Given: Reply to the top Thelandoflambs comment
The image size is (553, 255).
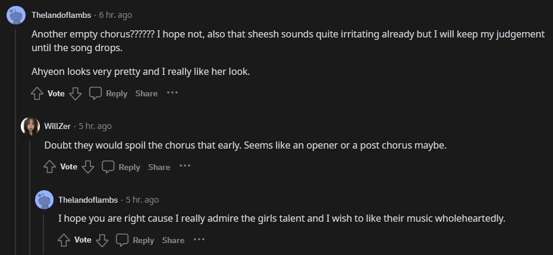Looking at the screenshot, I should (x=108, y=93).
